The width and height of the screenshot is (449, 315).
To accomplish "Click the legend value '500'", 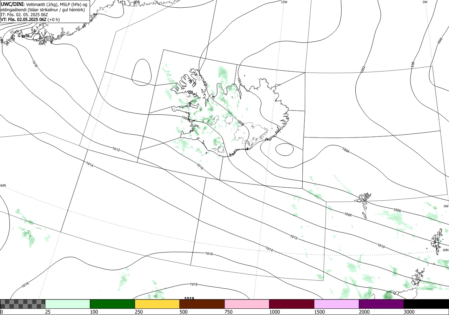I will click(x=183, y=312).
